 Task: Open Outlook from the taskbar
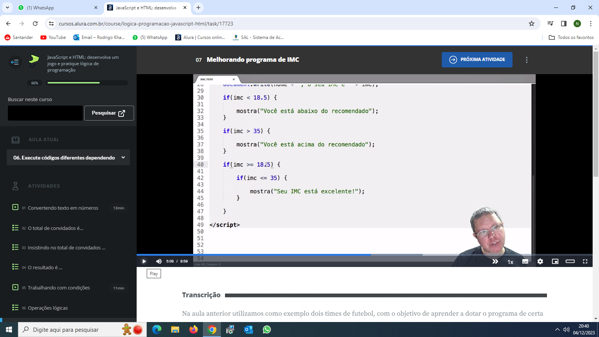[x=249, y=330]
